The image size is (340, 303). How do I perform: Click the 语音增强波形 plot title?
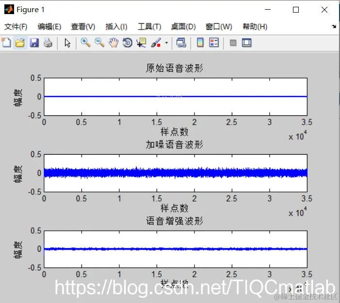click(174, 221)
